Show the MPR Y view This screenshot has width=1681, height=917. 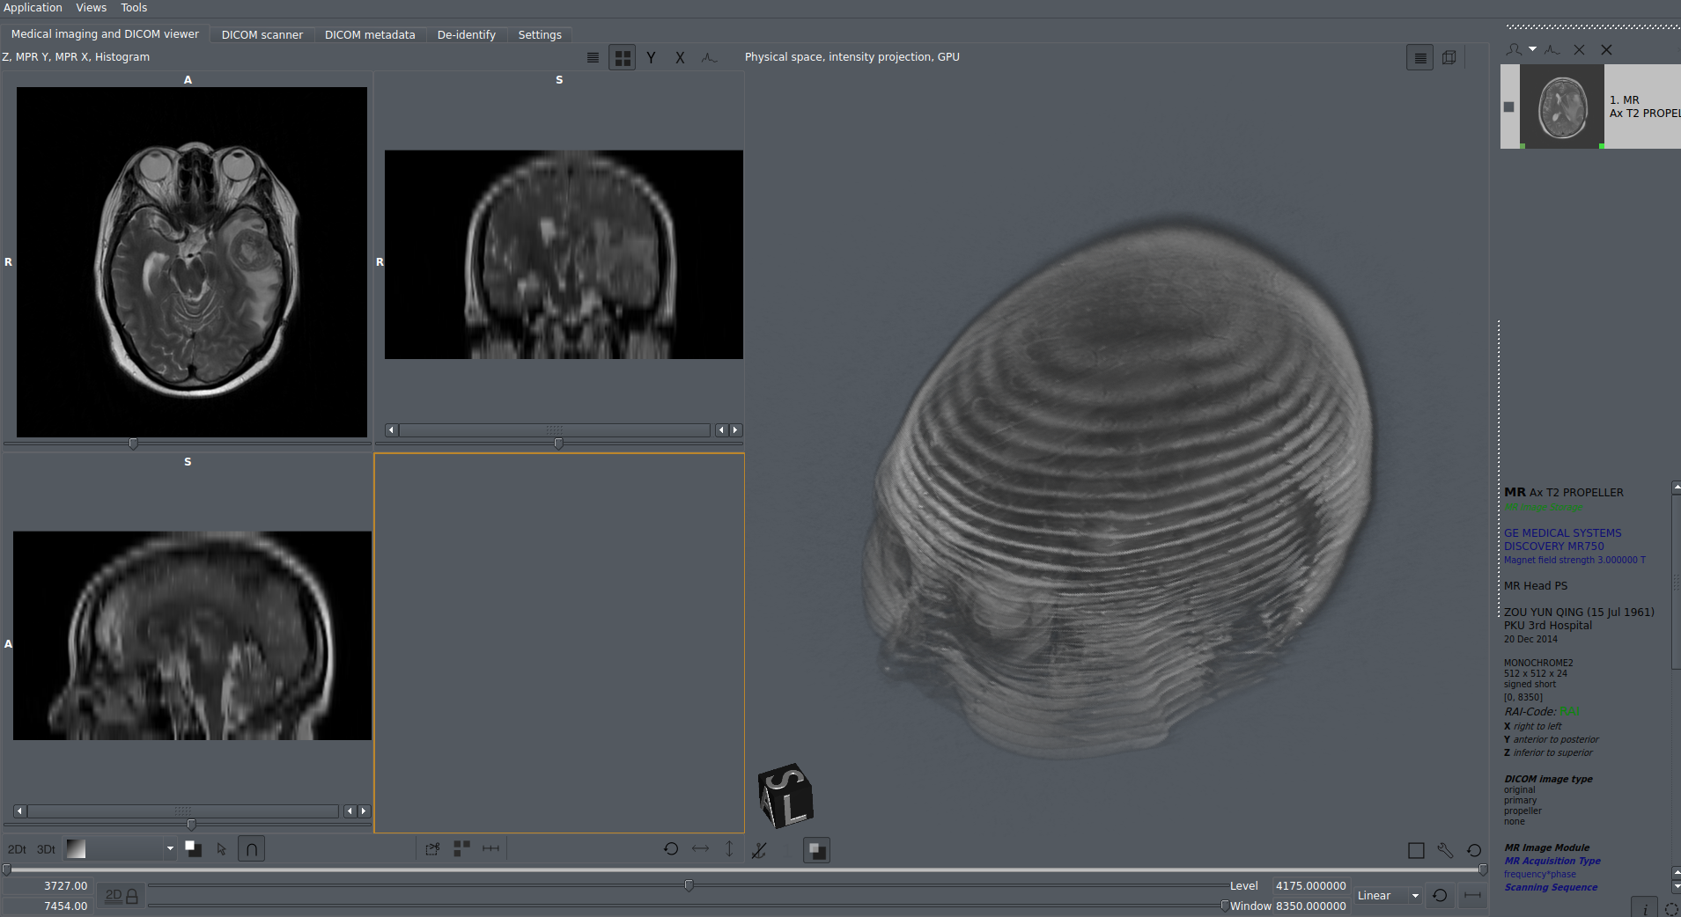651,58
